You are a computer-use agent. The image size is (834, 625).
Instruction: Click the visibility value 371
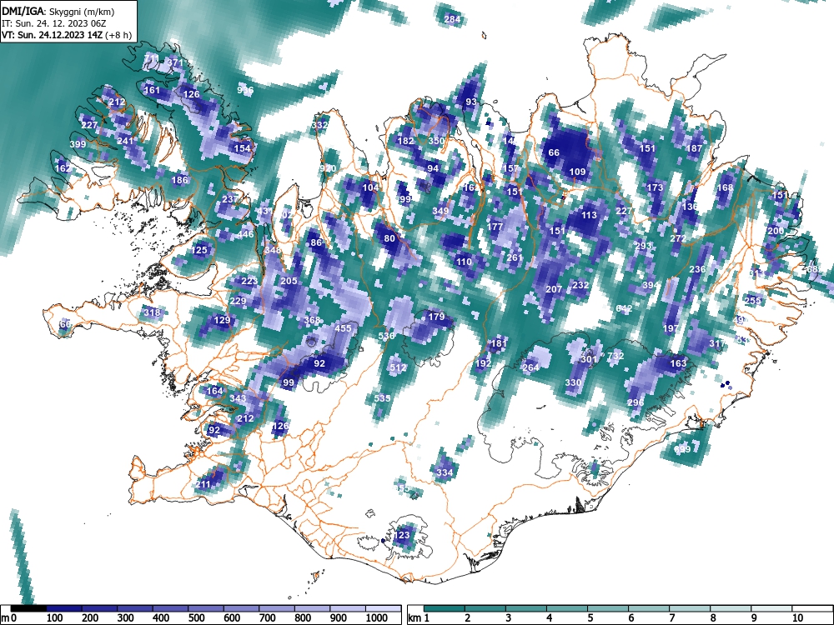tap(175, 62)
